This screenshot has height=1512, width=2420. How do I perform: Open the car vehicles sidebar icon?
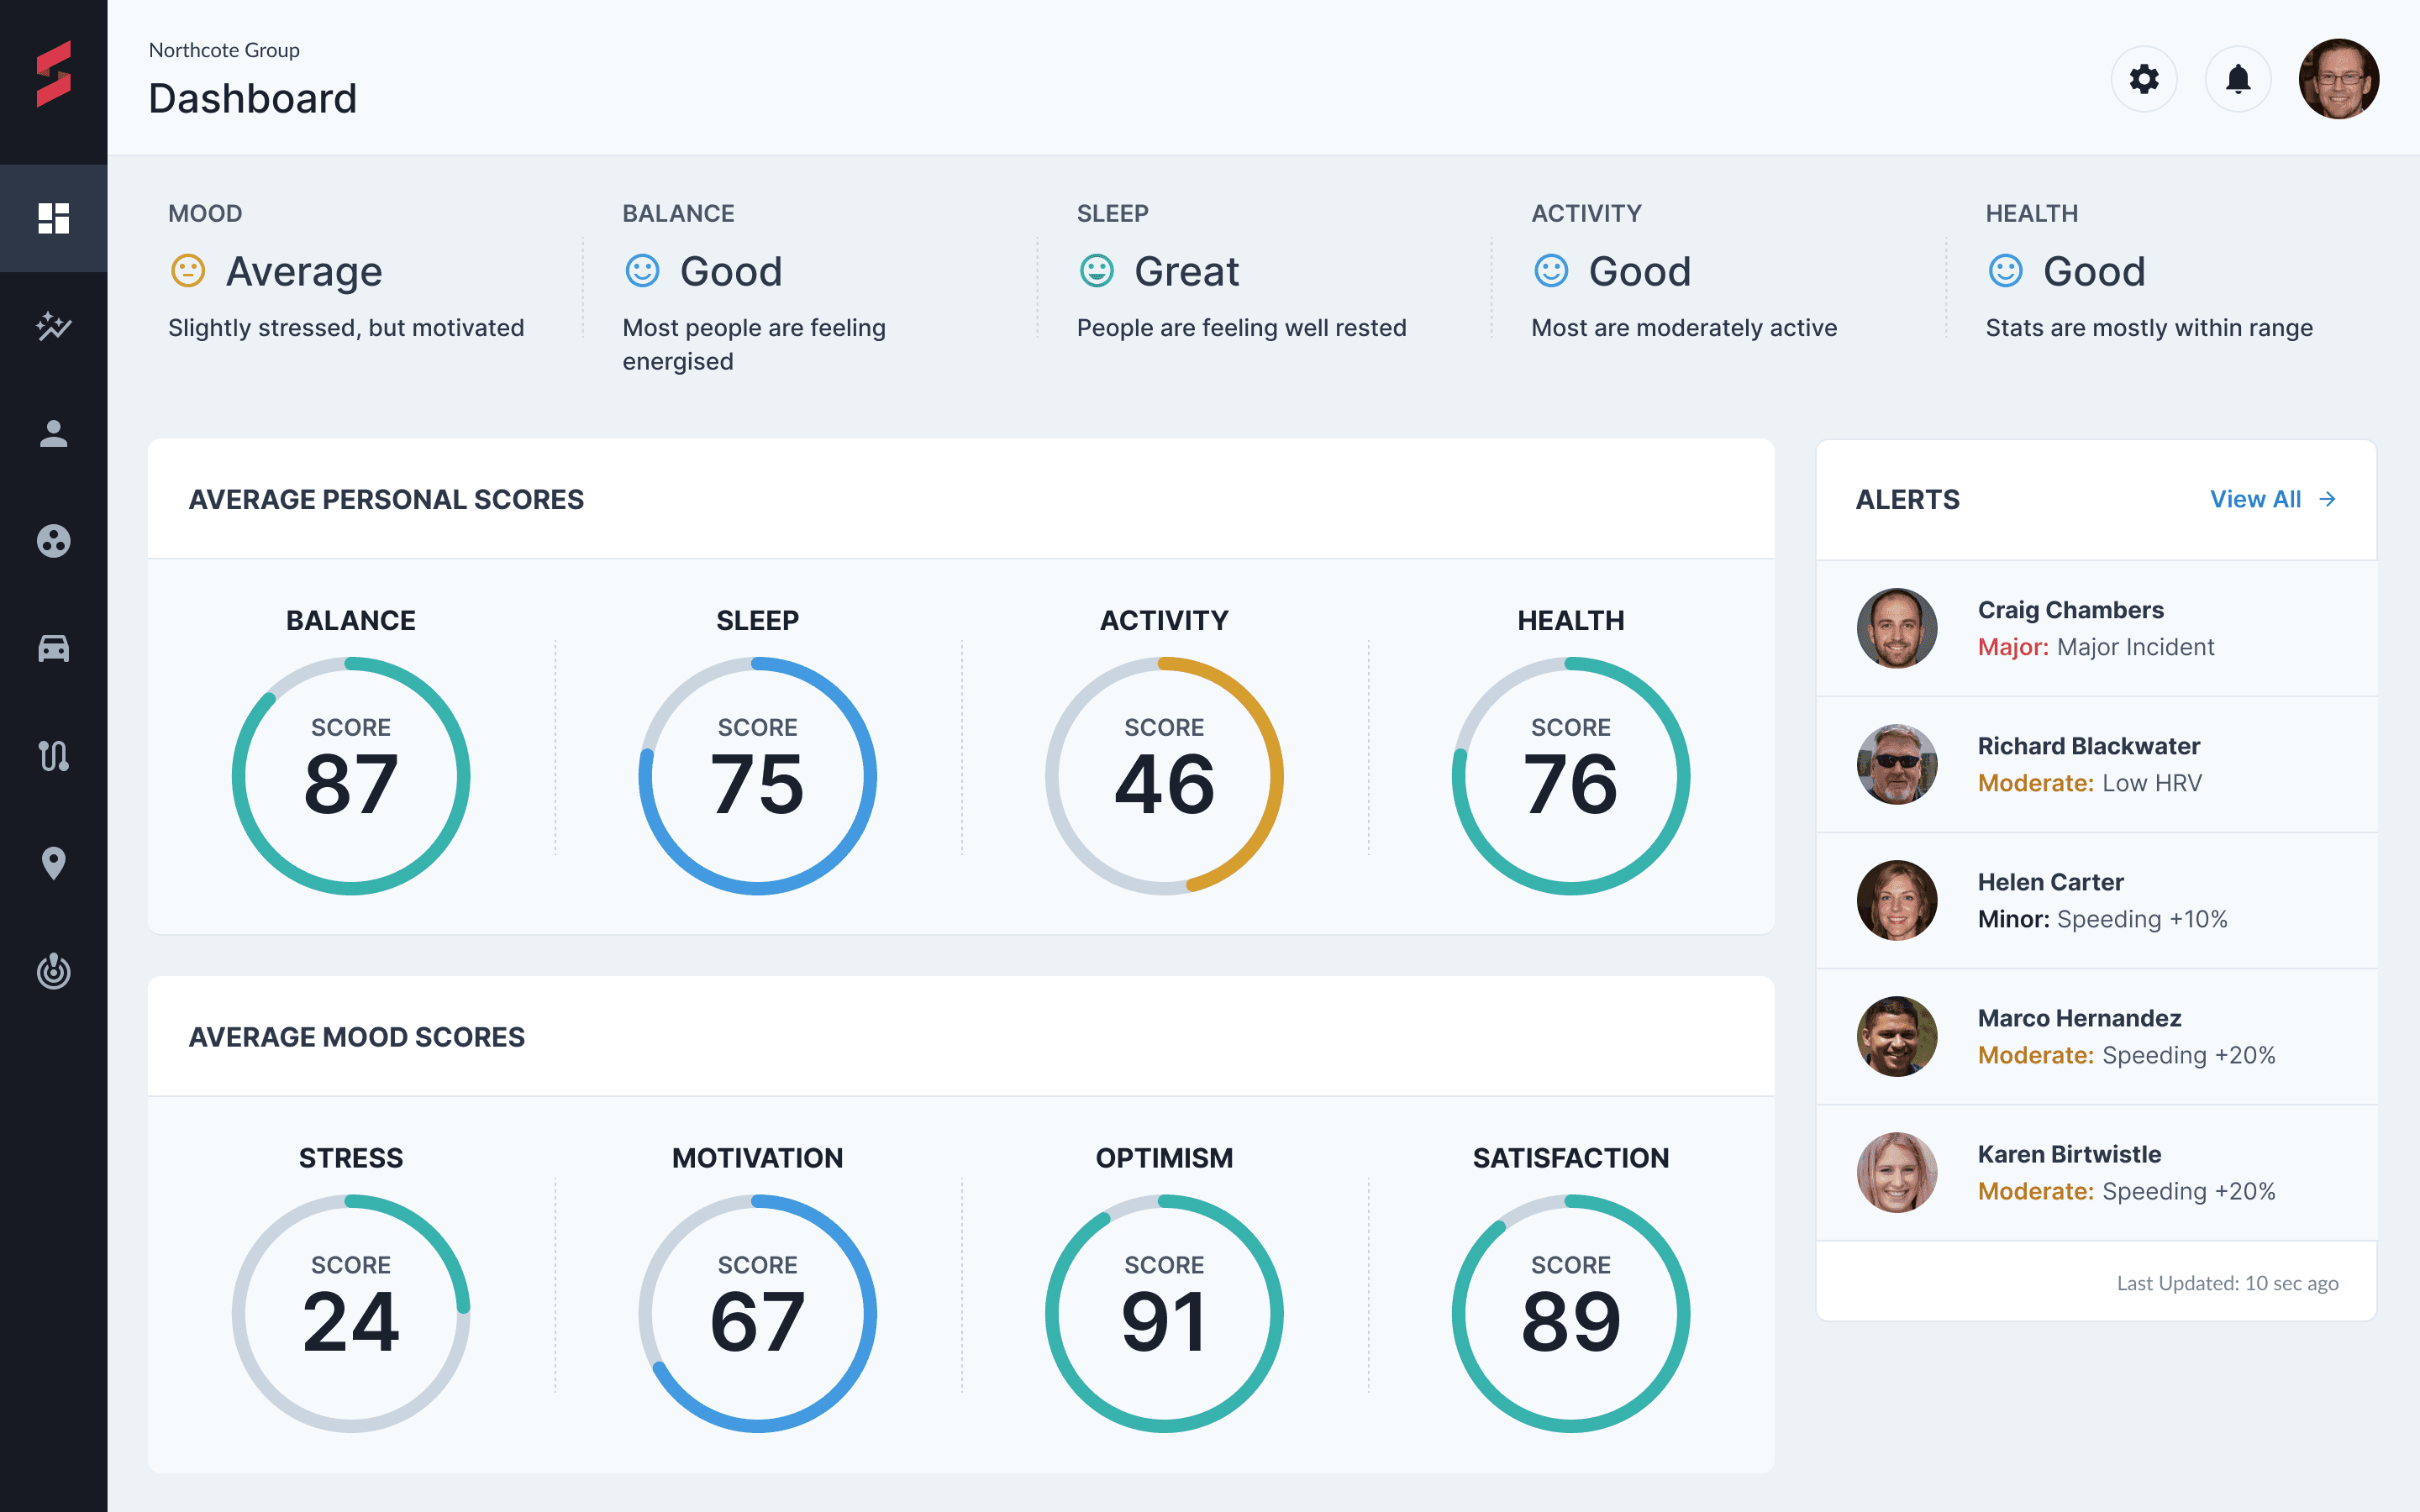point(54,648)
